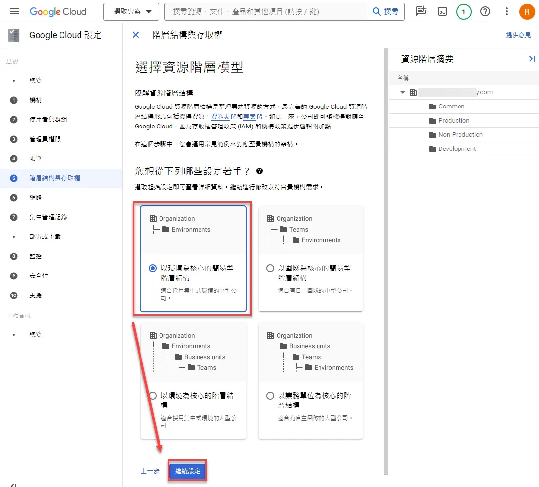Screen dimensions: 539x487
Task: Select the 以團隊為核心的簡易型階層結構 radio button
Action: (270, 268)
